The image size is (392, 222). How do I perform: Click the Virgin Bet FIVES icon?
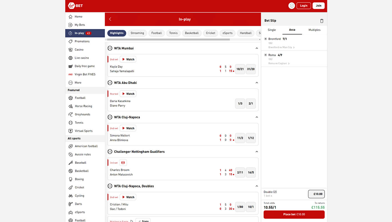pos(70,74)
